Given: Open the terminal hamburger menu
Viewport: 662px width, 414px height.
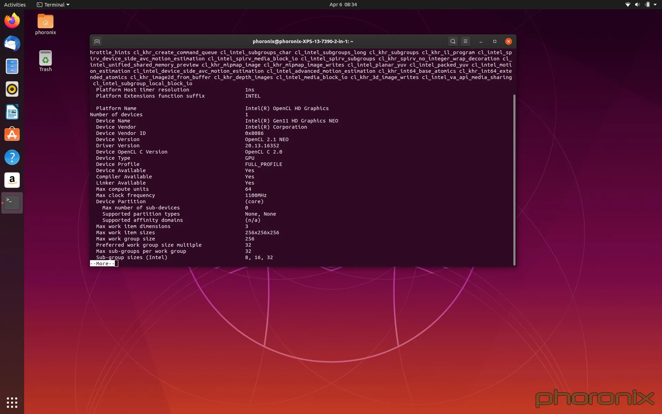Looking at the screenshot, I should (465, 41).
